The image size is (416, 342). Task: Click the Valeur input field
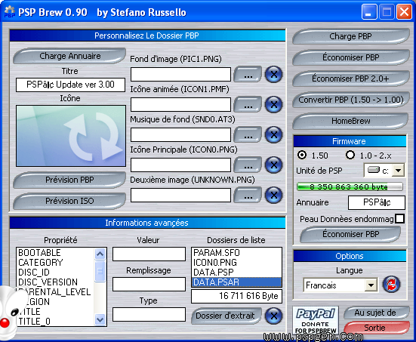149,254
